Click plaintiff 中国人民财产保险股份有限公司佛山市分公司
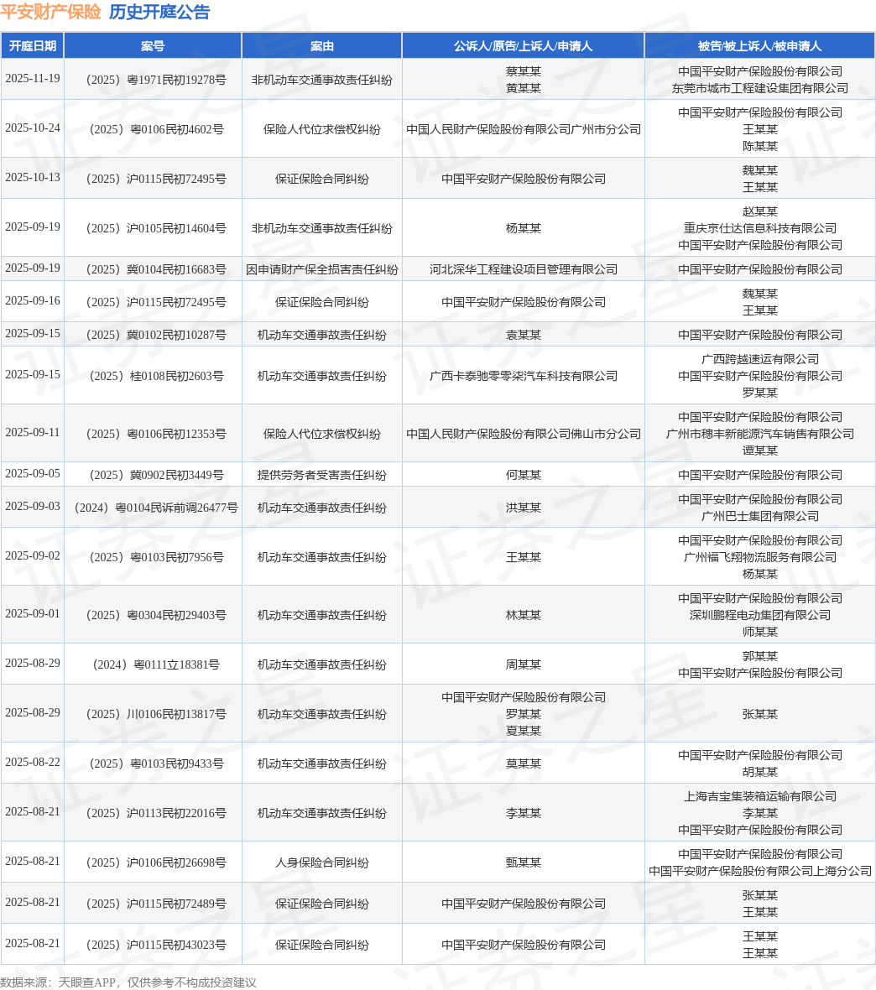The height and width of the screenshot is (990, 876). click(524, 434)
